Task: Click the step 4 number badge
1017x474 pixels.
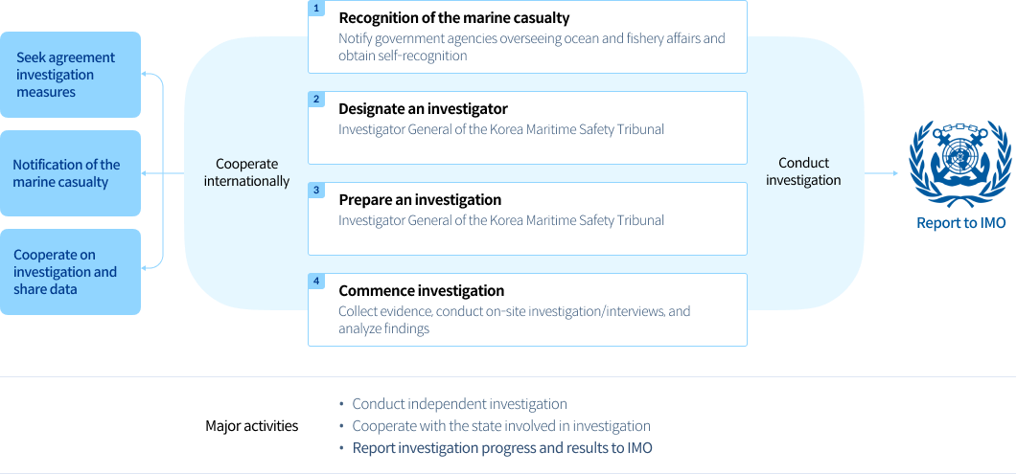Action: (x=316, y=281)
